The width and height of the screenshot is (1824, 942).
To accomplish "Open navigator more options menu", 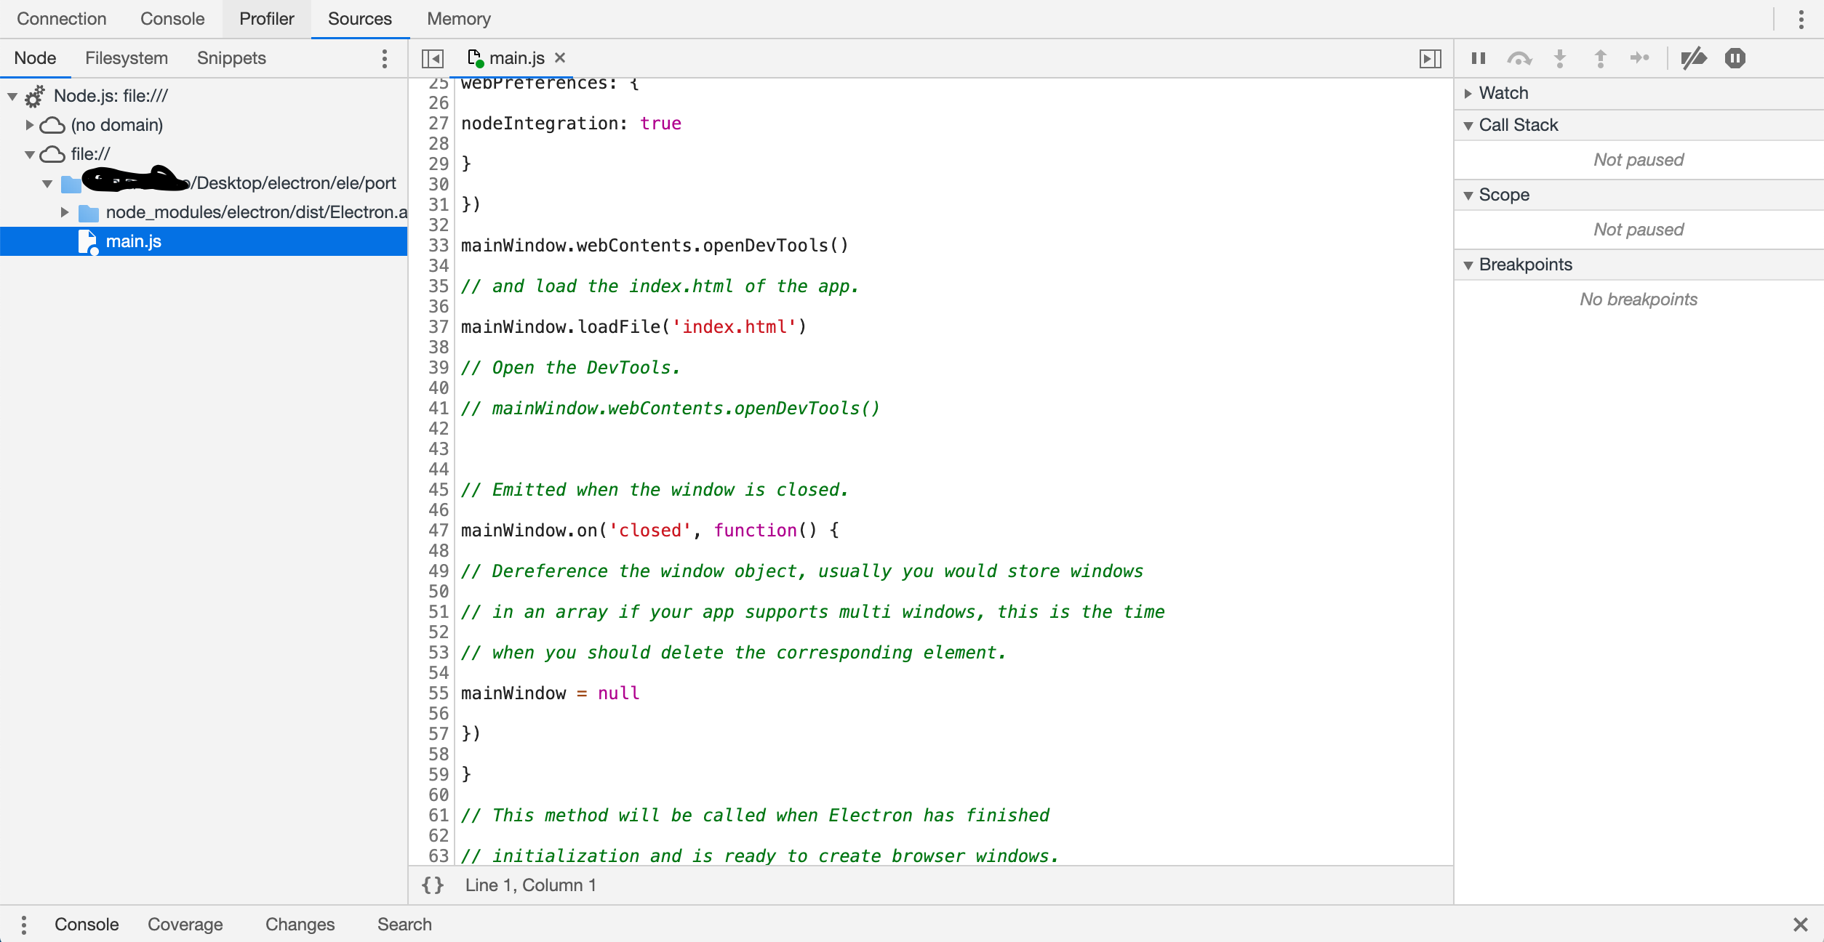I will pyautogui.click(x=385, y=58).
